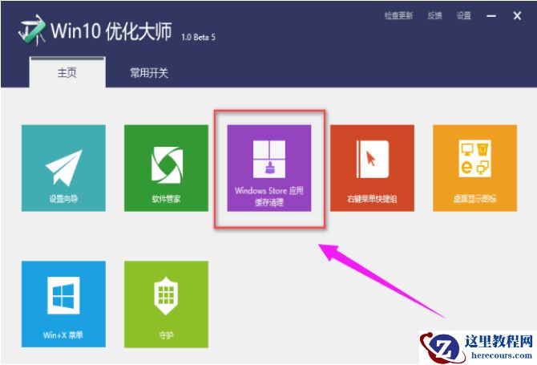Click 检查更新 in the title bar
537x365 pixels.
pos(398,16)
